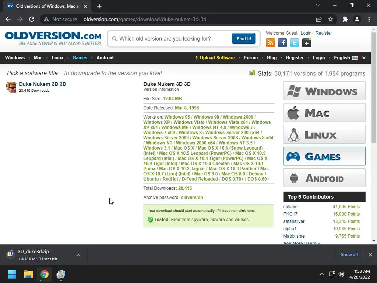Share this page via address bar icon
The image size is (377, 283).
click(x=319, y=19)
